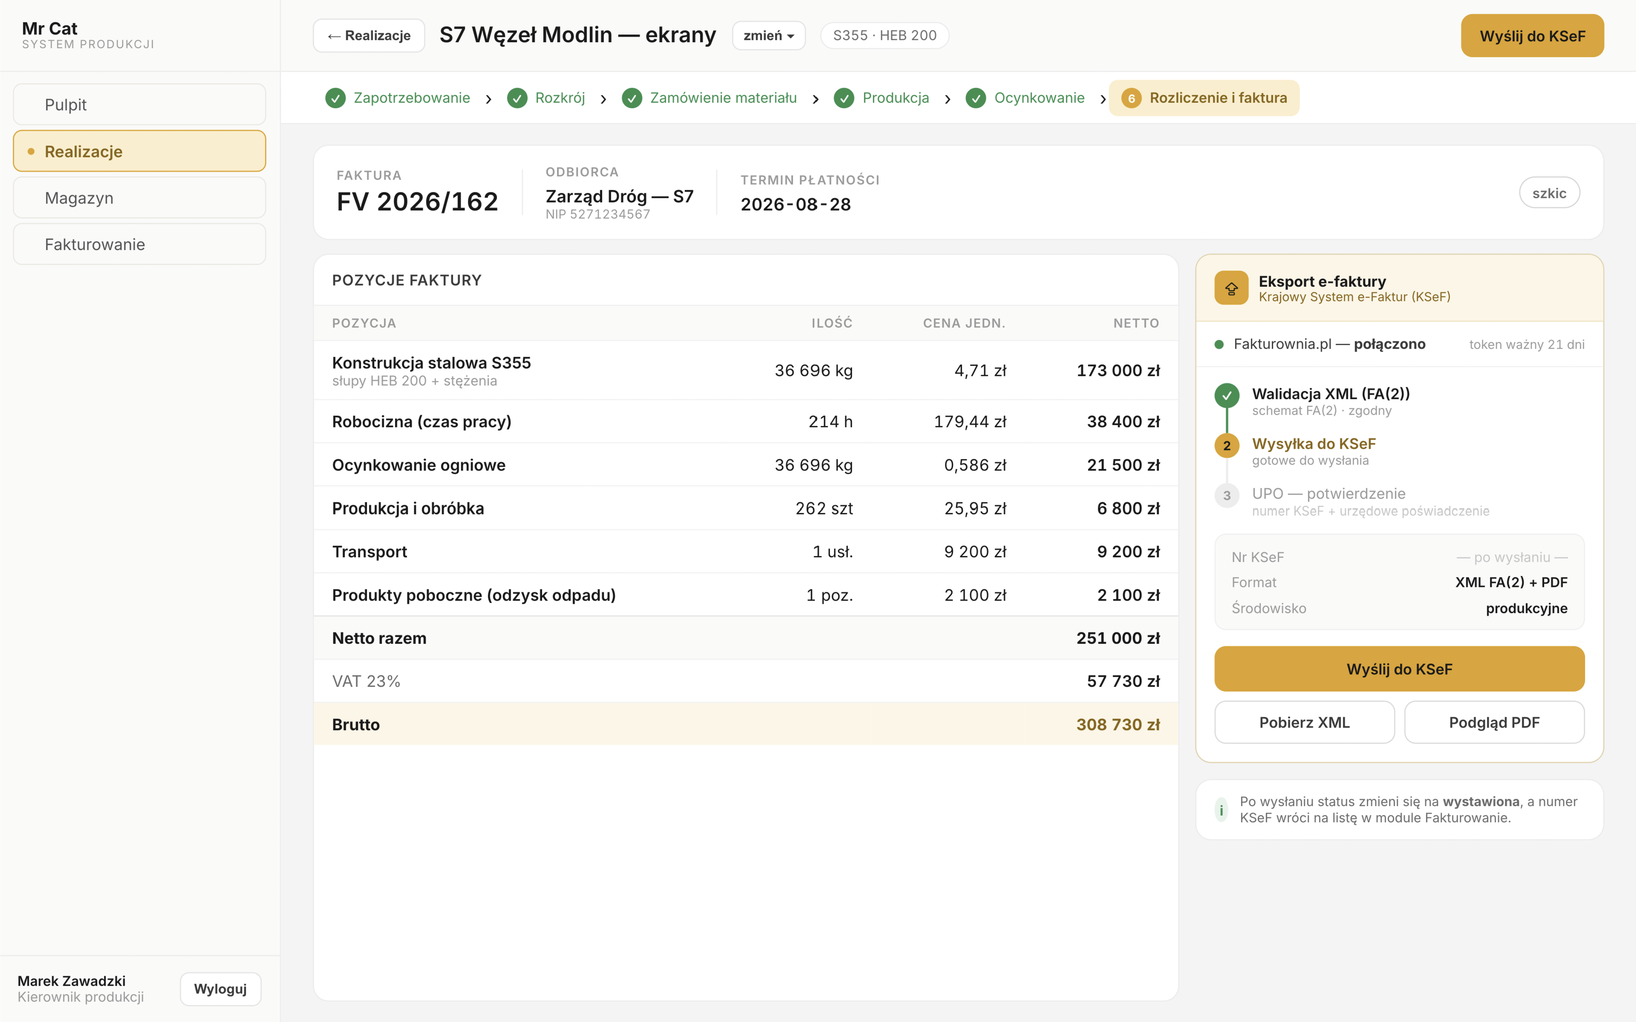Open Podgląd PDF preview

point(1494,722)
